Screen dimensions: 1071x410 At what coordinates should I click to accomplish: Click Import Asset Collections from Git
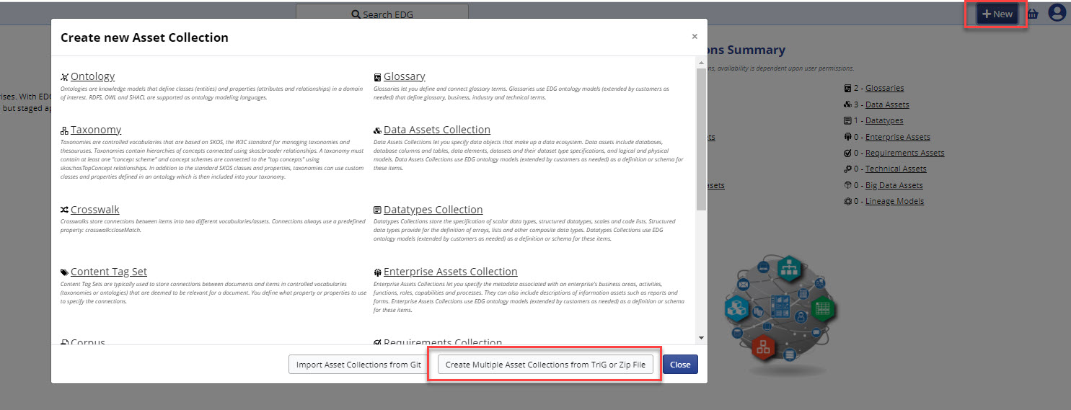(x=358, y=365)
